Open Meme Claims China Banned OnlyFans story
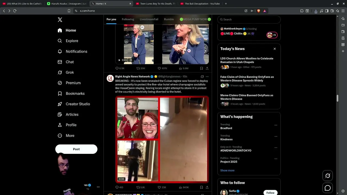 pyautogui.click(x=249, y=100)
